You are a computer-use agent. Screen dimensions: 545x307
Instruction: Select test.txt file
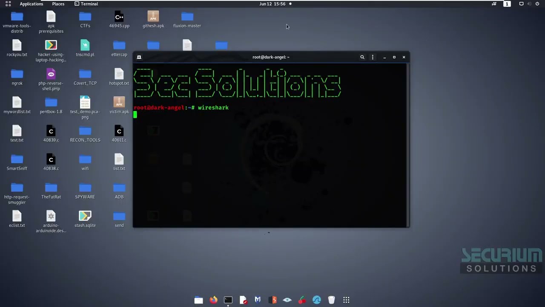tap(17, 134)
